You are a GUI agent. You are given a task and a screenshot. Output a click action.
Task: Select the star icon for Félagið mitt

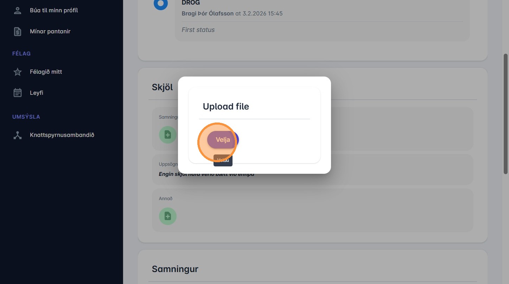point(18,72)
